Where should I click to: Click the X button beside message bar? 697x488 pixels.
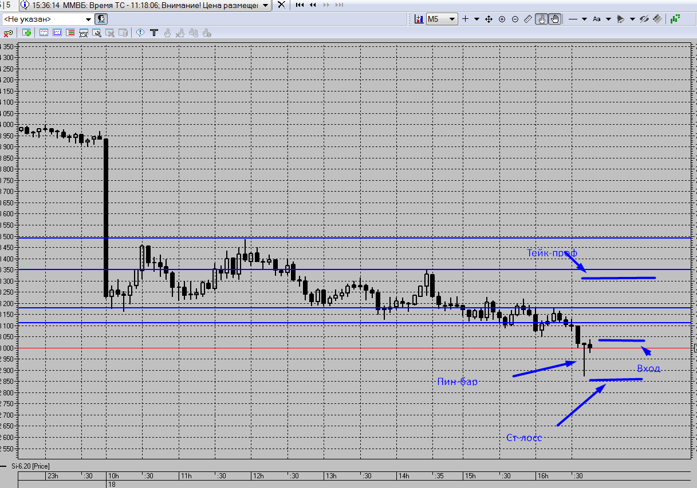coord(281,5)
